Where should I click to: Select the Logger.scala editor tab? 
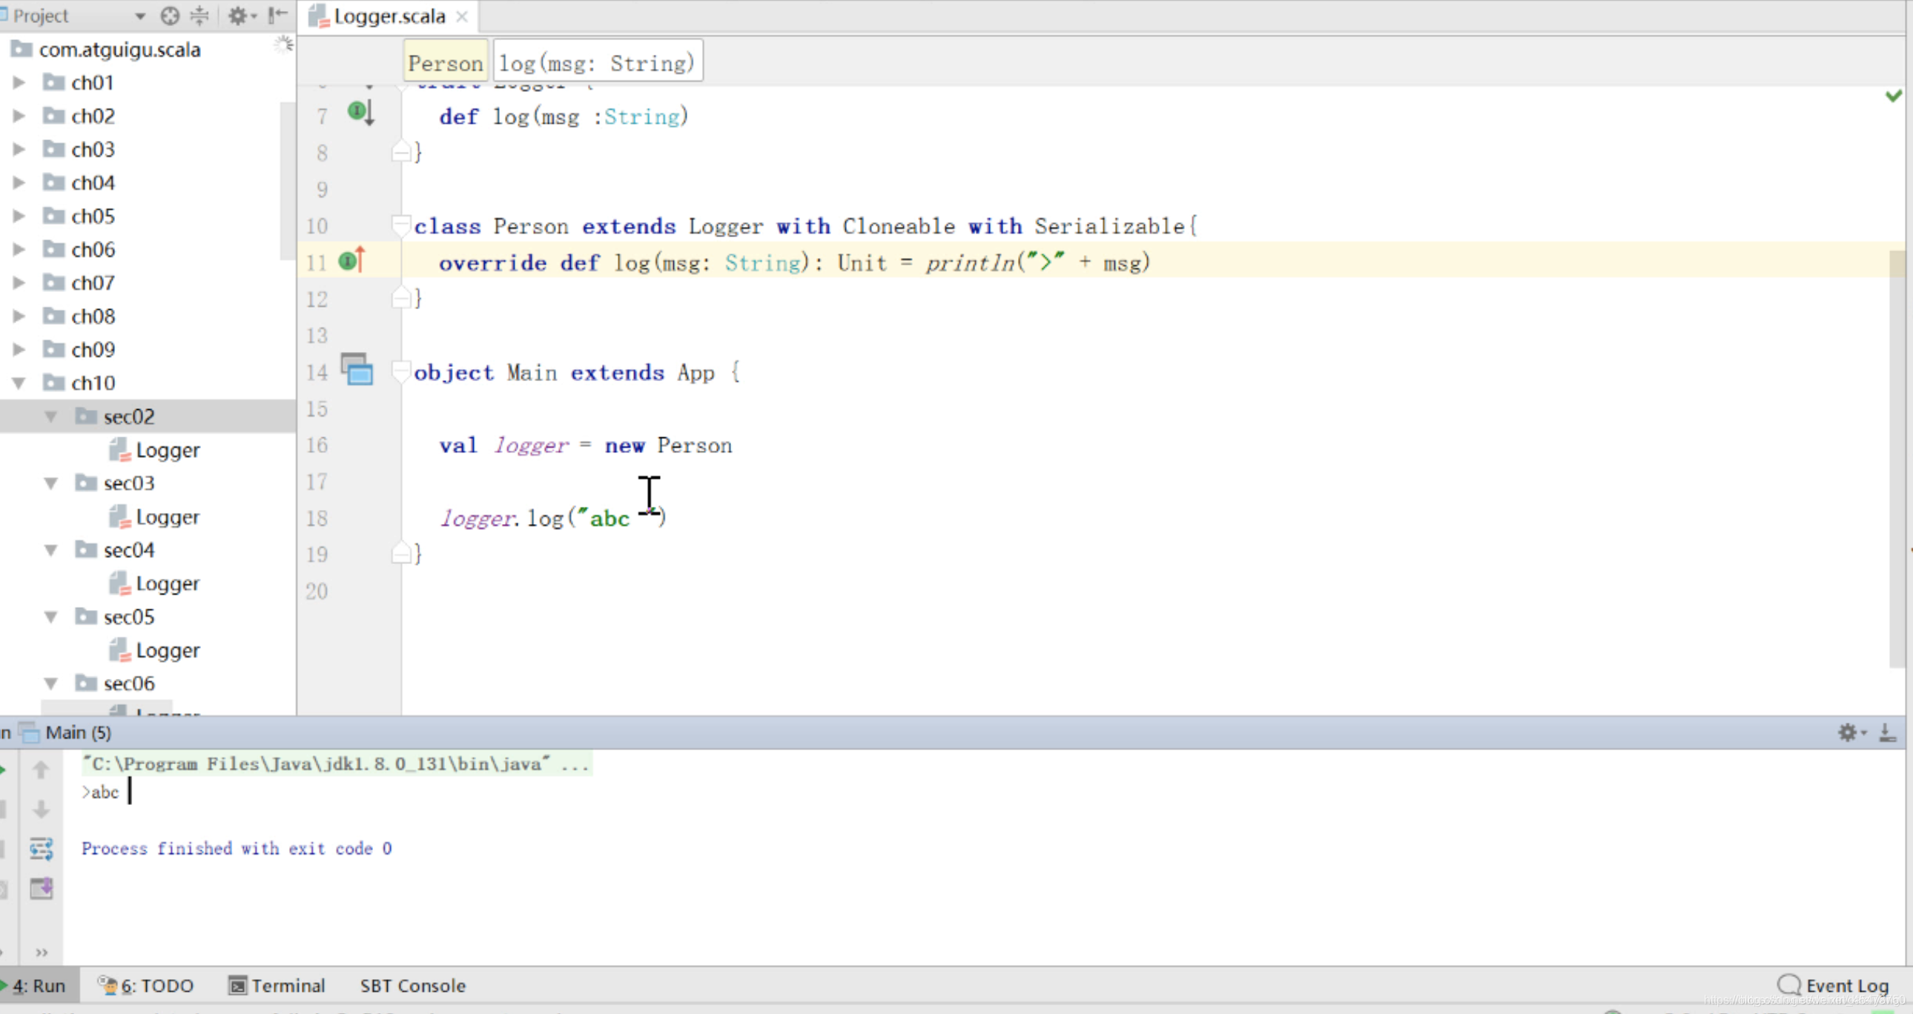389,16
